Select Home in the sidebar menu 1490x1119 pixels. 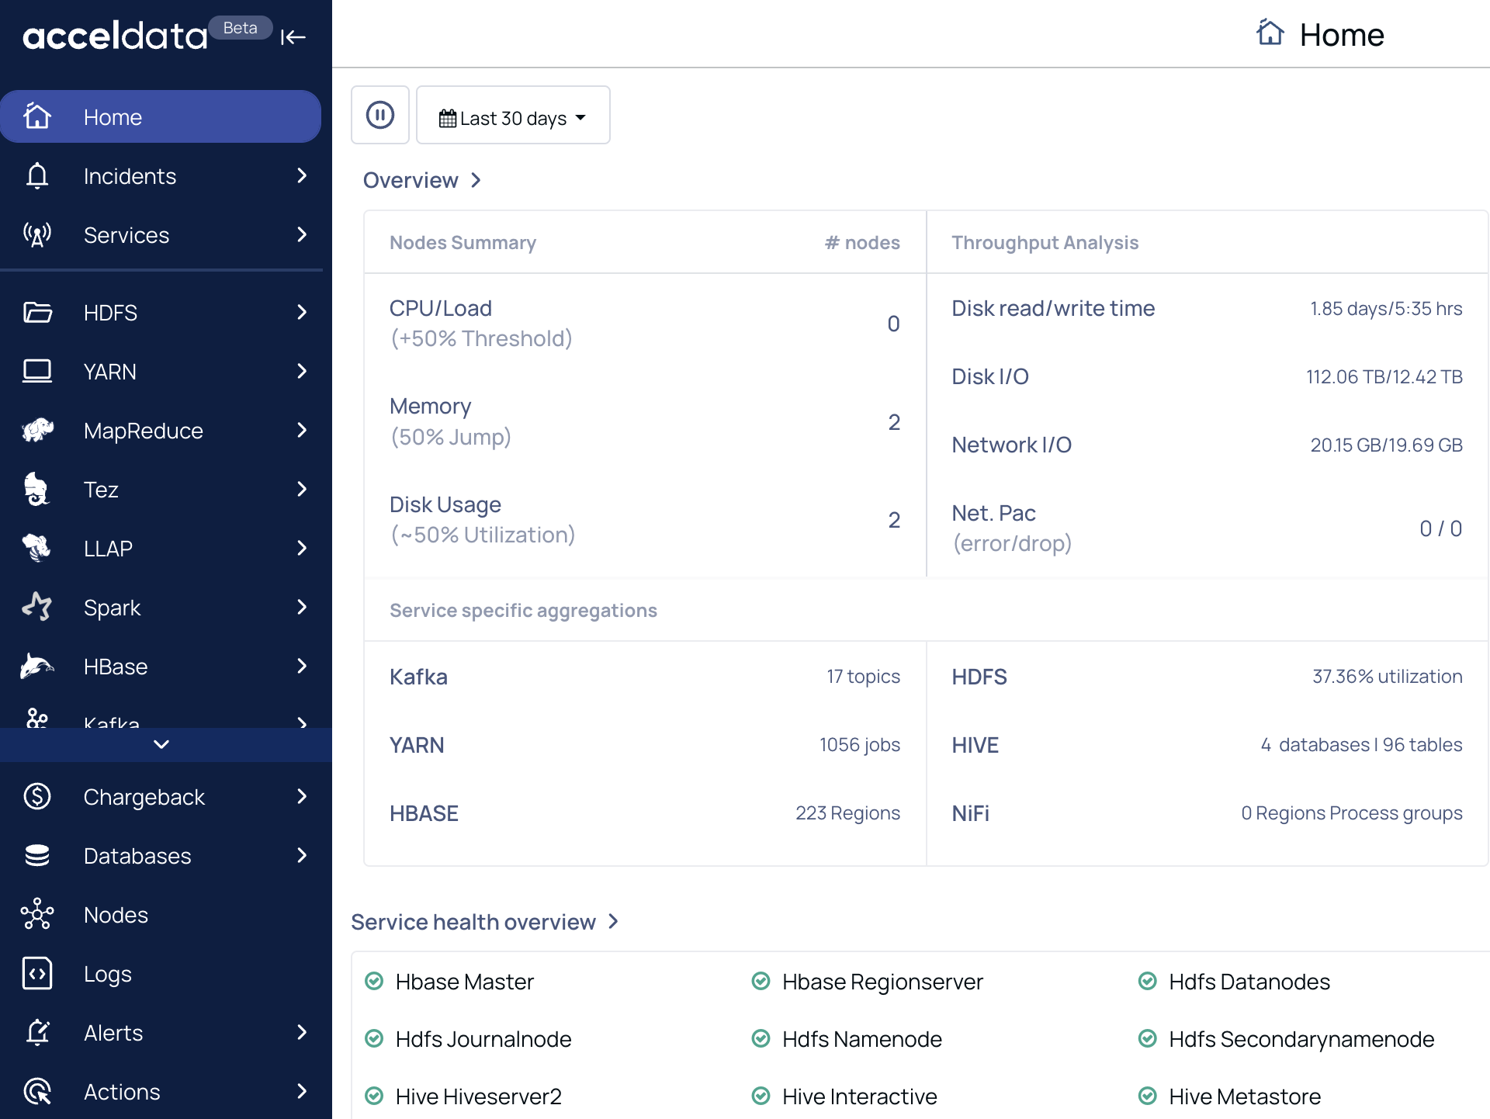tap(161, 116)
